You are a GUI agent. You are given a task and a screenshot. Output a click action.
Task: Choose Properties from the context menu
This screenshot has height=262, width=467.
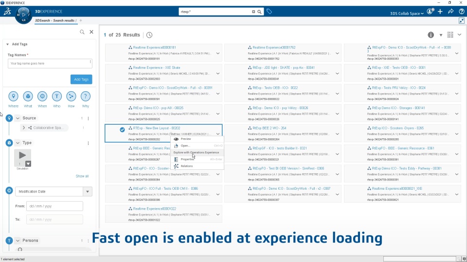pos(197,159)
